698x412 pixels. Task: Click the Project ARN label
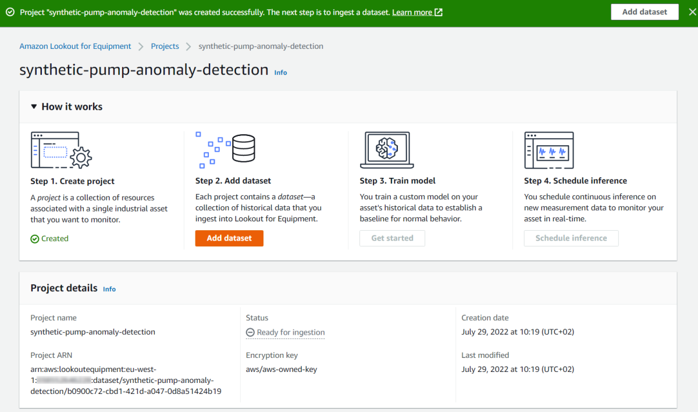tap(52, 355)
